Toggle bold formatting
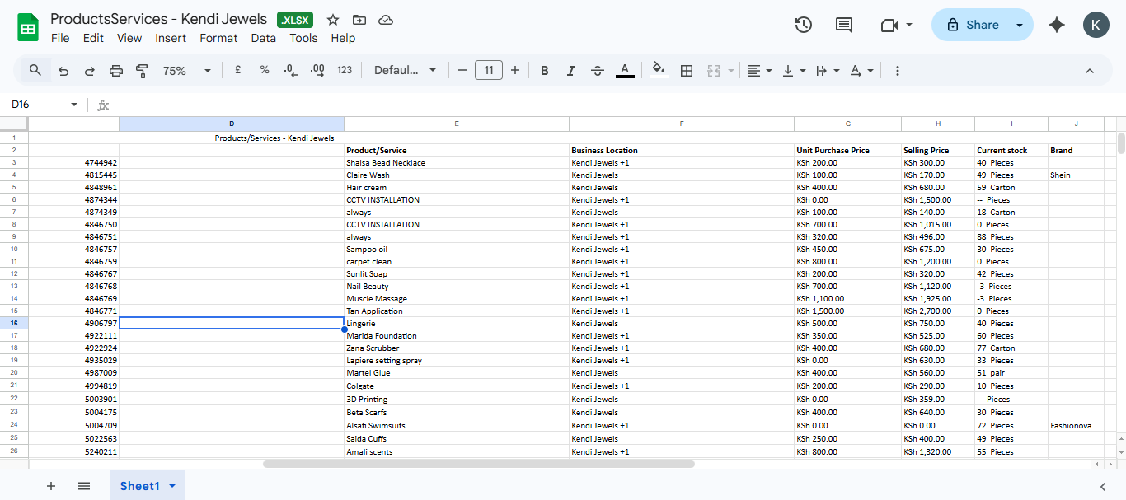Viewport: 1126px width, 500px height. (545, 71)
